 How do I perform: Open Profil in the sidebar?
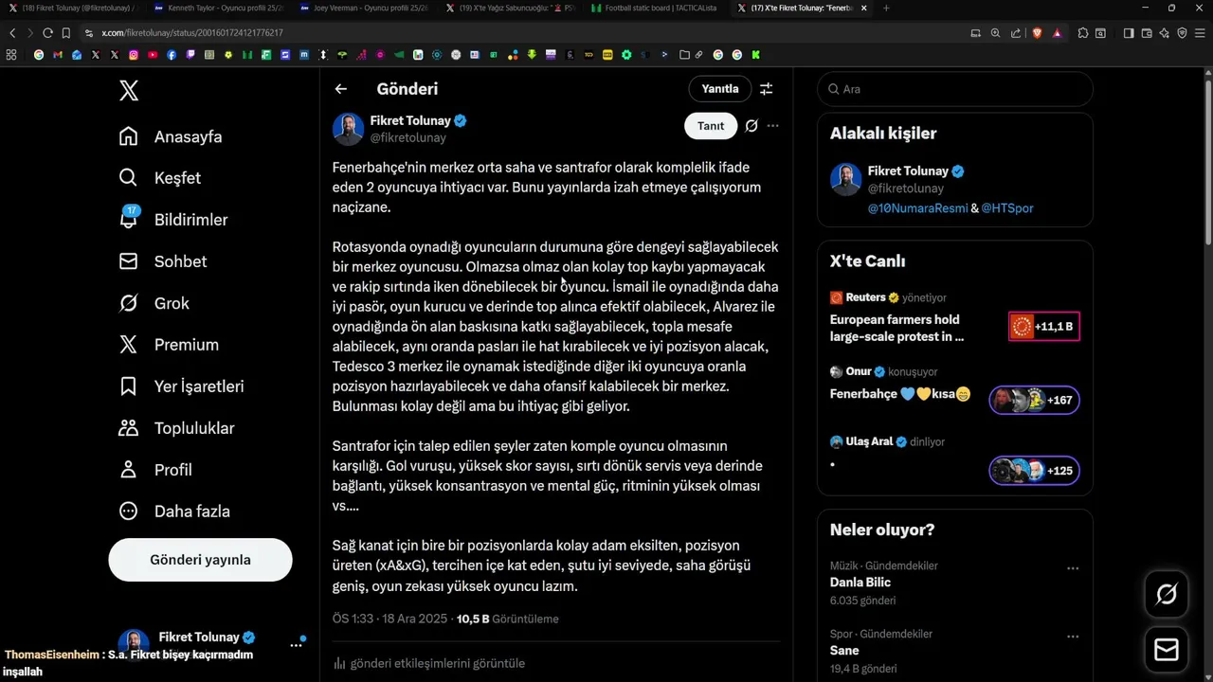point(155,470)
